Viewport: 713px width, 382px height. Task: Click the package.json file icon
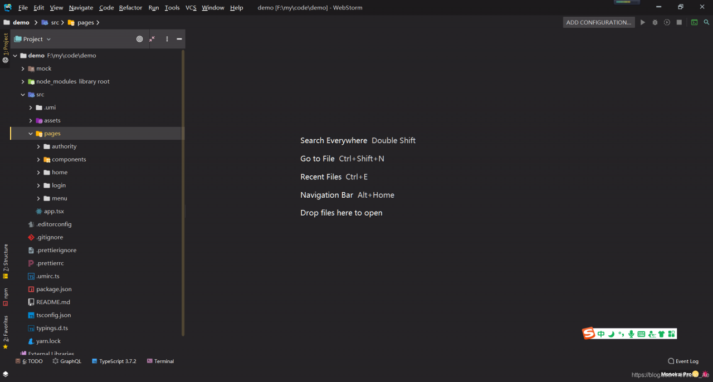tap(31, 290)
